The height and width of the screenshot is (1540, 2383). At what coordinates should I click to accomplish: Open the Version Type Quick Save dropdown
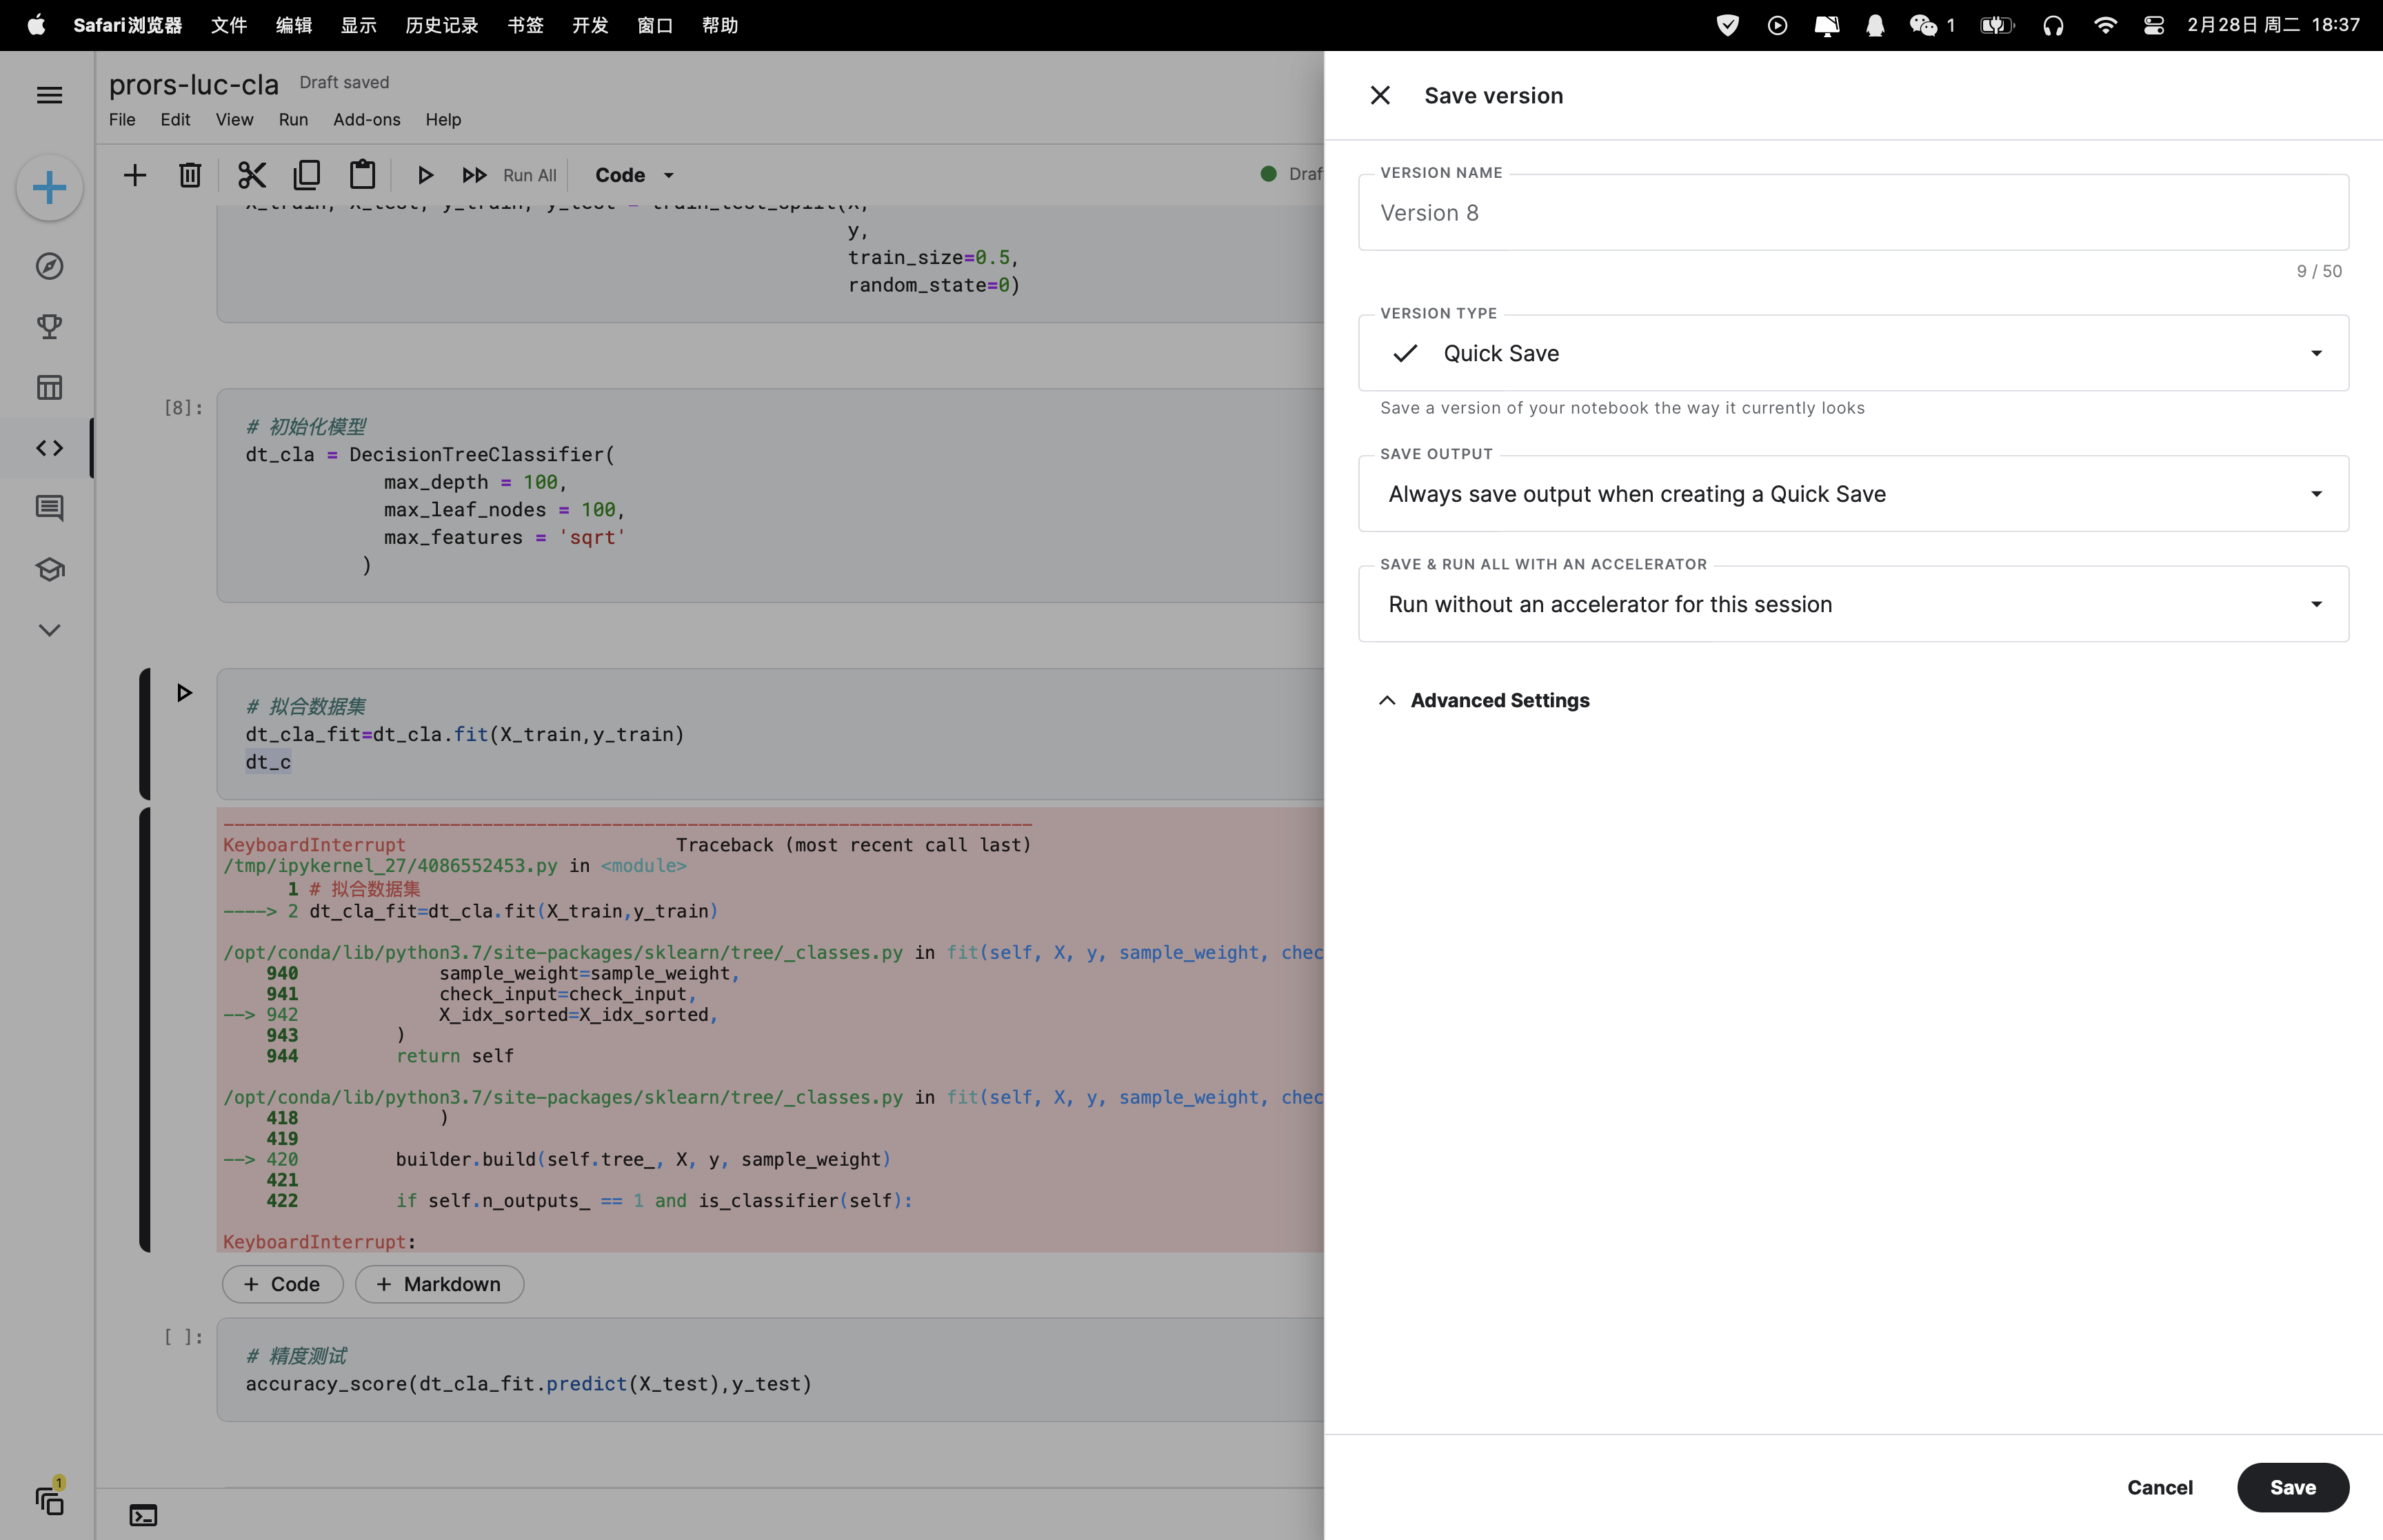coord(1853,353)
